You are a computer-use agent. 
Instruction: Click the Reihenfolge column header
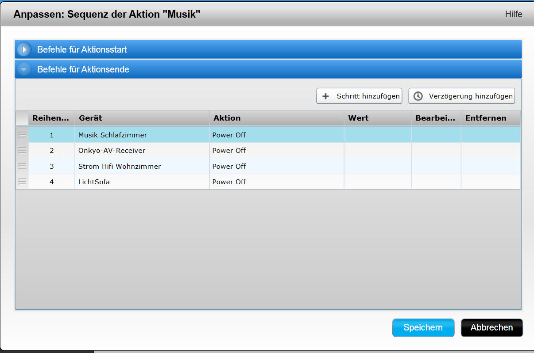point(51,118)
